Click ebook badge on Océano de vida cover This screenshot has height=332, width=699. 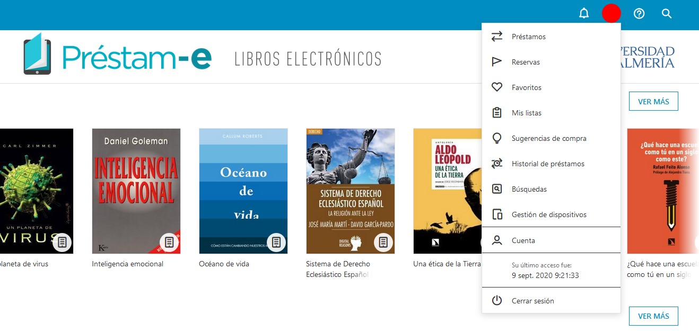pyautogui.click(x=276, y=242)
